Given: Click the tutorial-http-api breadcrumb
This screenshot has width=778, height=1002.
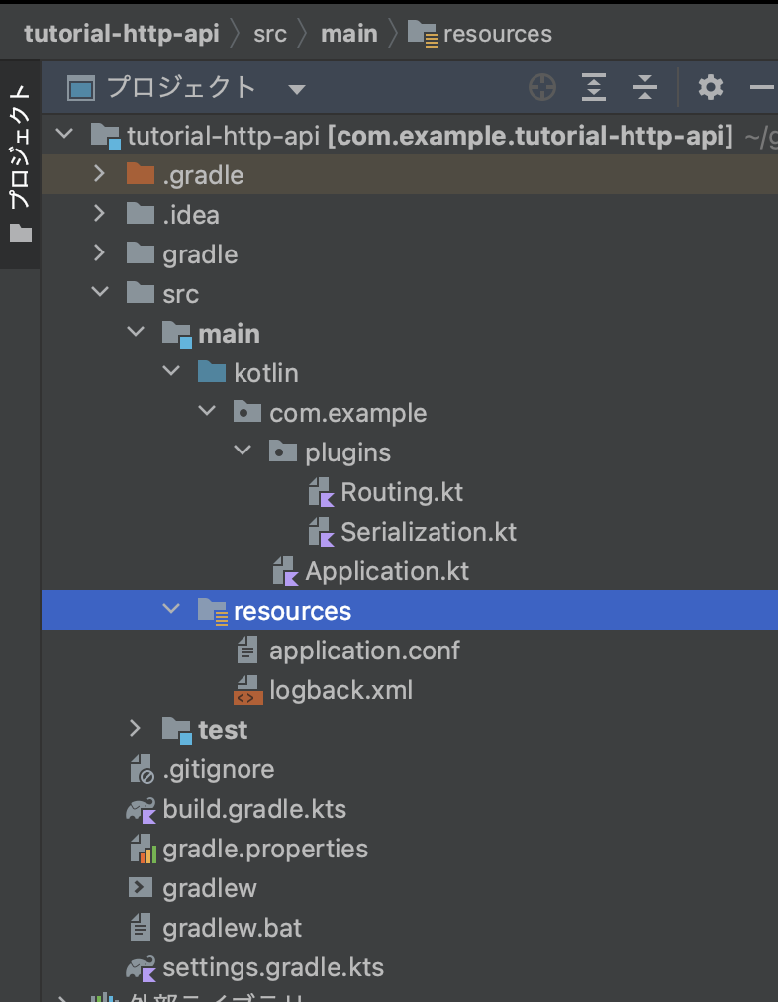Looking at the screenshot, I should [x=122, y=34].
